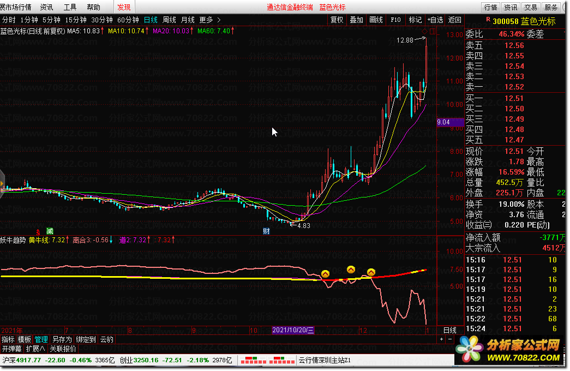Click the 财 financial marker on chart
Screen dimensions: 570x371
coord(267,231)
